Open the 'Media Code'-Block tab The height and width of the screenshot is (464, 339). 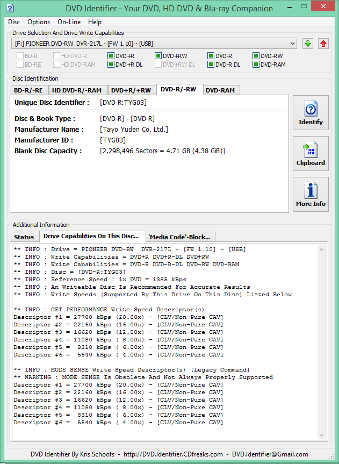click(179, 237)
